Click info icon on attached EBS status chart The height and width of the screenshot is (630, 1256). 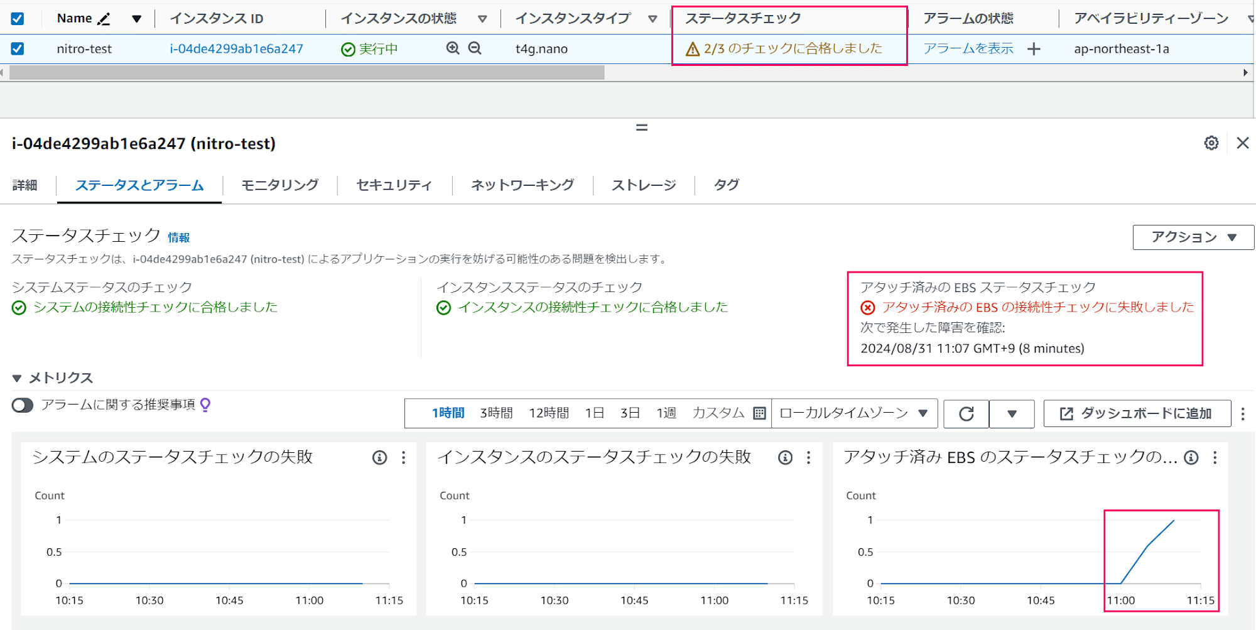pyautogui.click(x=1191, y=458)
